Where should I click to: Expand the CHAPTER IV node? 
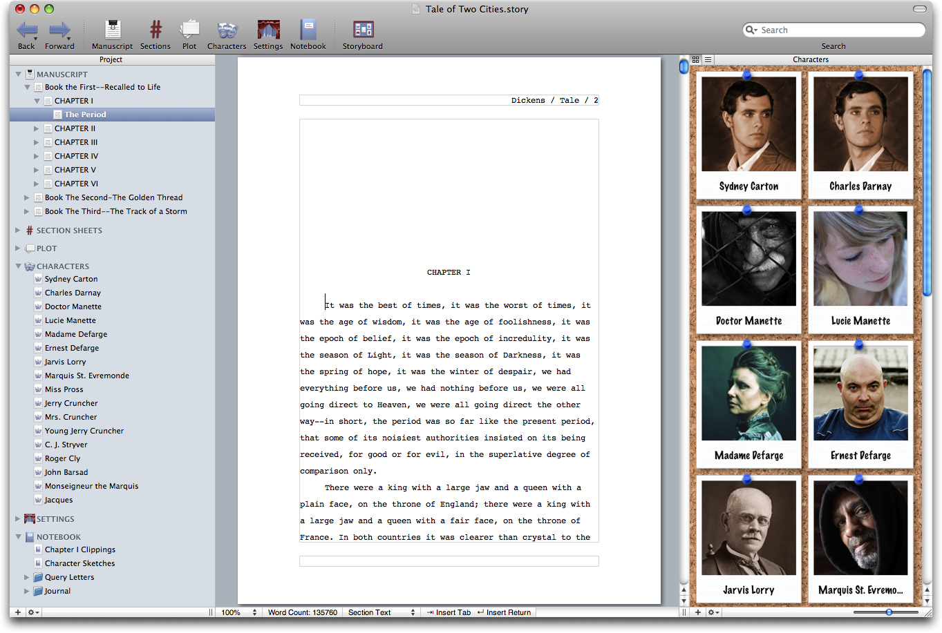click(x=37, y=156)
